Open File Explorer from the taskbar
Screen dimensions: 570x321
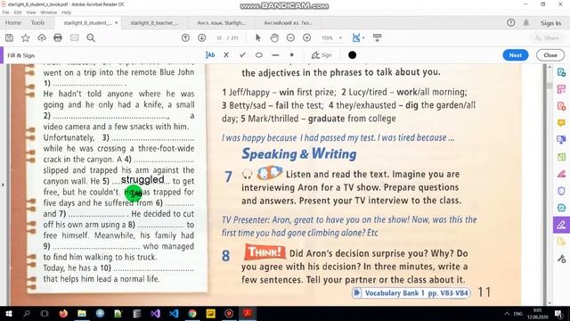[82, 313]
